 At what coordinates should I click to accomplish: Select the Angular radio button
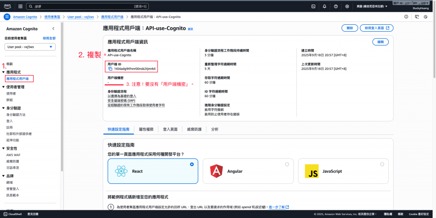tap(287, 165)
